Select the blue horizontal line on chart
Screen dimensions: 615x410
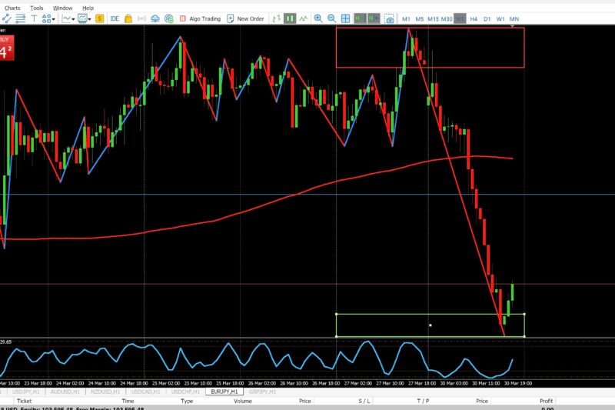[x=307, y=194]
